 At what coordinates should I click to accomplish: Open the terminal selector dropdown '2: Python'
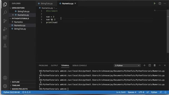click(127, 65)
